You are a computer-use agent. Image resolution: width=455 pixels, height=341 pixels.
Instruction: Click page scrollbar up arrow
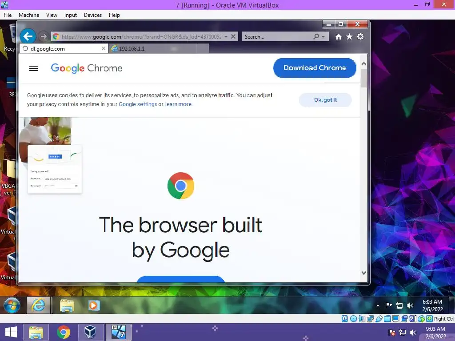(364, 63)
